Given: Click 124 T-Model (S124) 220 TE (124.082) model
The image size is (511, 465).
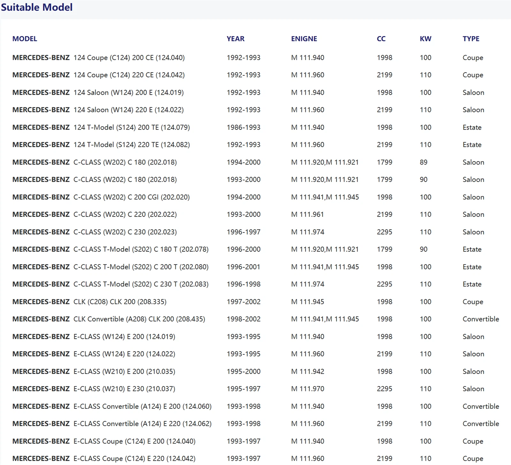Looking at the screenshot, I should point(132,145).
